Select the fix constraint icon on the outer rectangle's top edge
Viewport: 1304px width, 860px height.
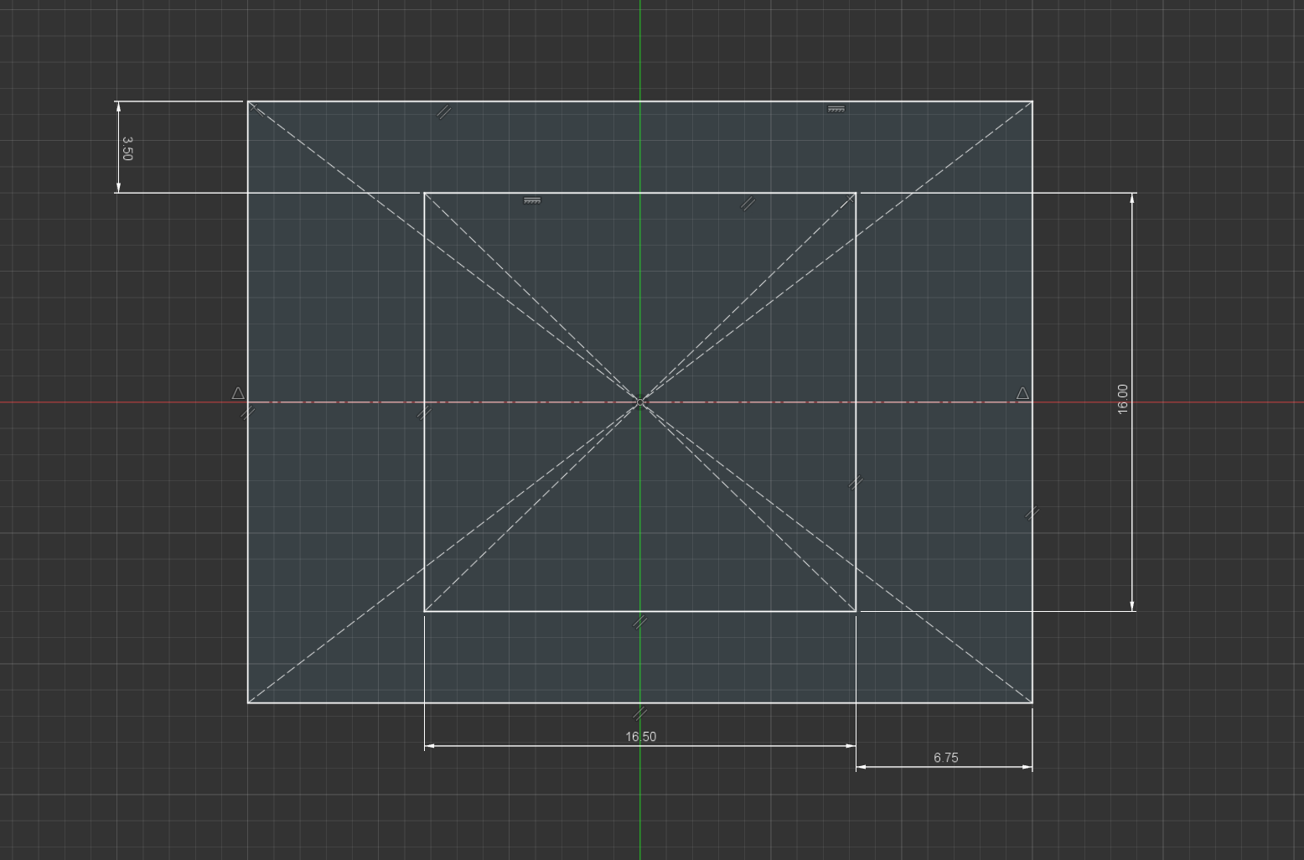[836, 109]
